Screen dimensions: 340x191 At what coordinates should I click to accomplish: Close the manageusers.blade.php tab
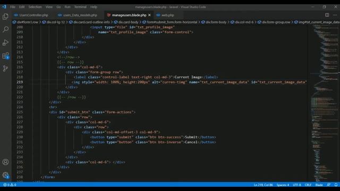tap(149, 15)
